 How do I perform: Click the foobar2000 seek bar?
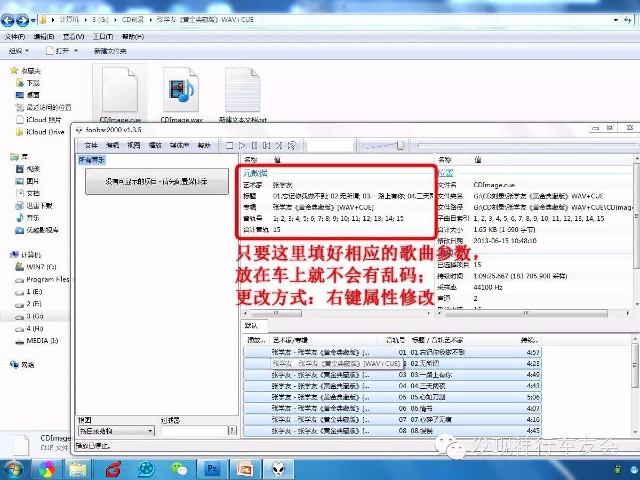pos(527,145)
